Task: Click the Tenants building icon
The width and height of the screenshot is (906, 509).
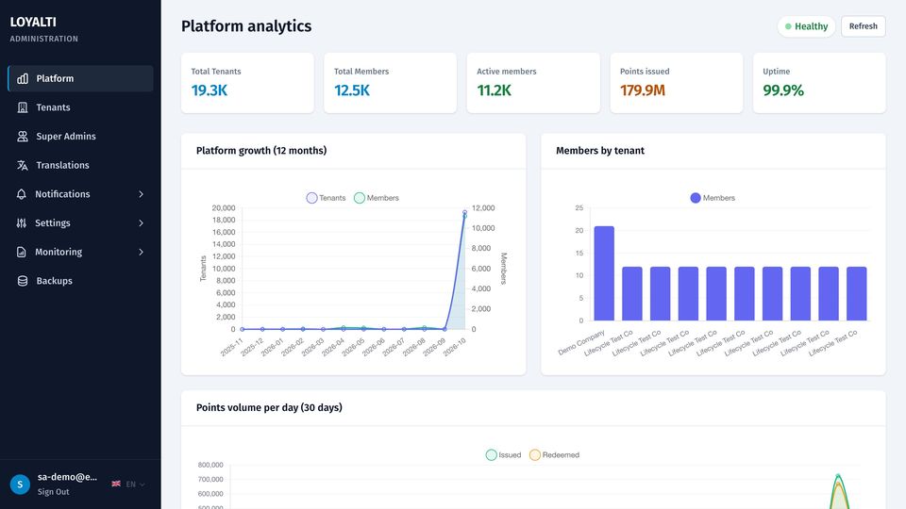Action: tap(23, 107)
